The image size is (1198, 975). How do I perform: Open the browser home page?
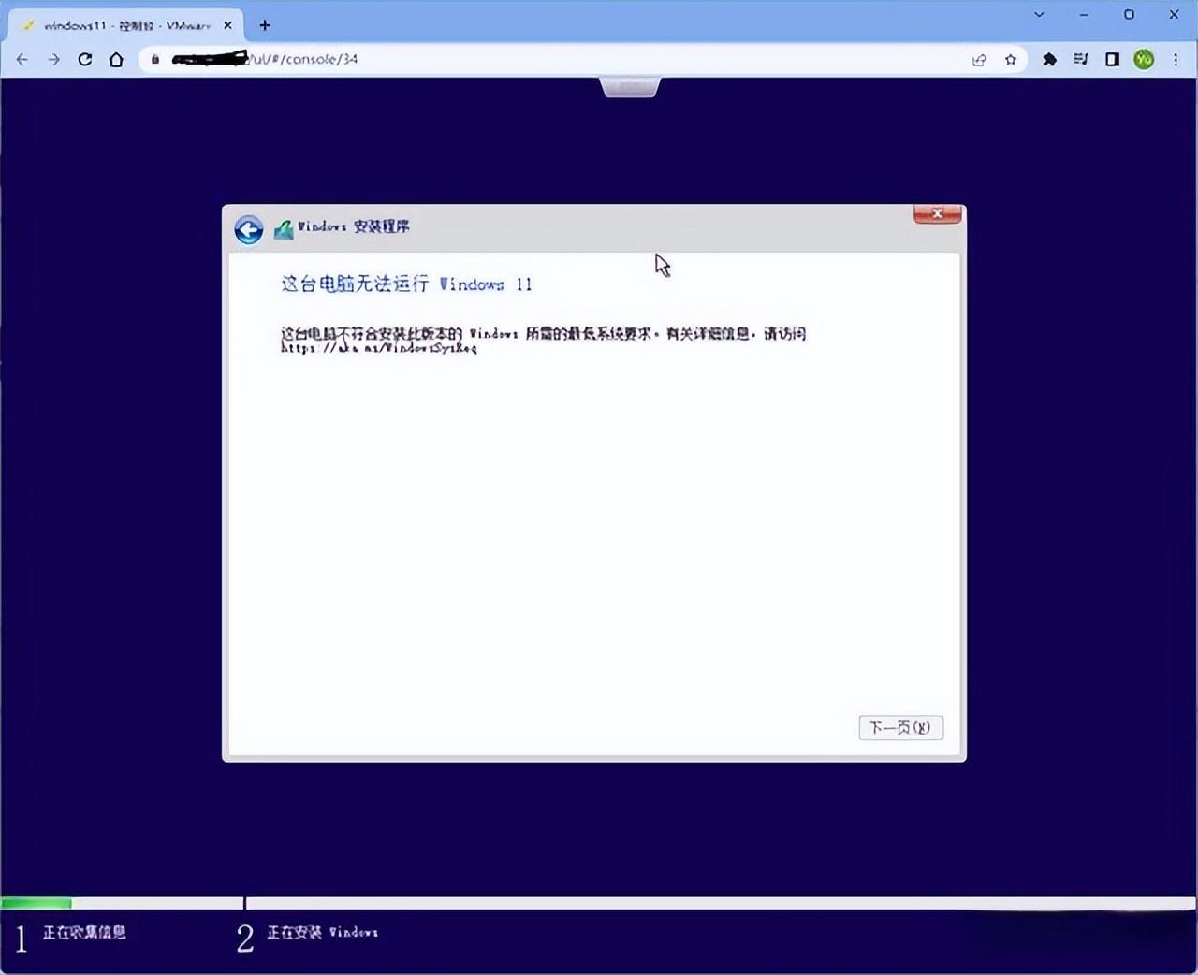[x=116, y=59]
